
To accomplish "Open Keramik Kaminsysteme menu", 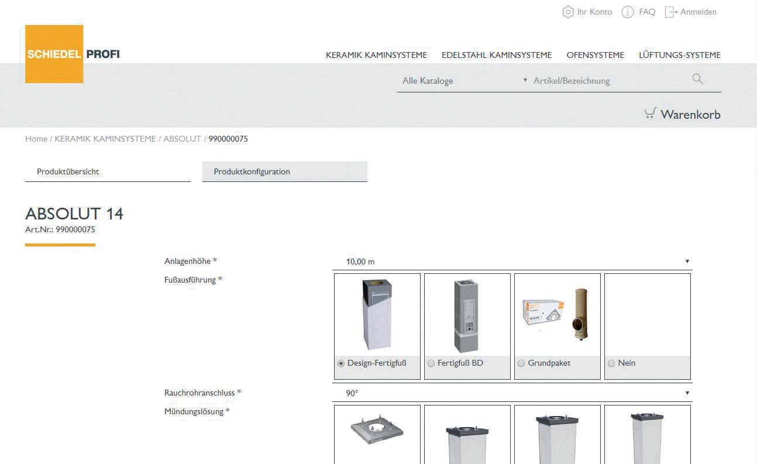I will pos(376,55).
